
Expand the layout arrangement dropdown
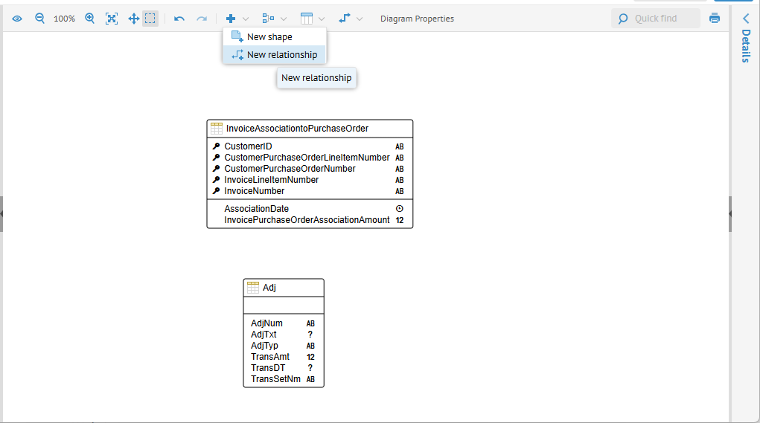(x=274, y=19)
